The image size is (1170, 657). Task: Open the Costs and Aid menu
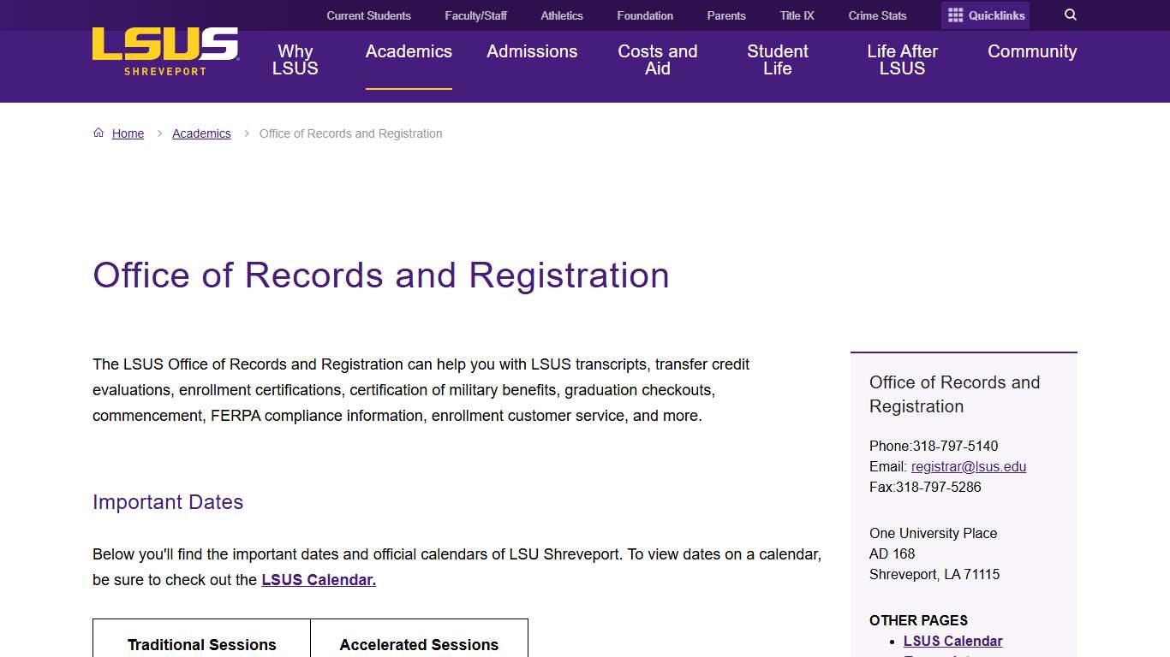[x=657, y=60]
